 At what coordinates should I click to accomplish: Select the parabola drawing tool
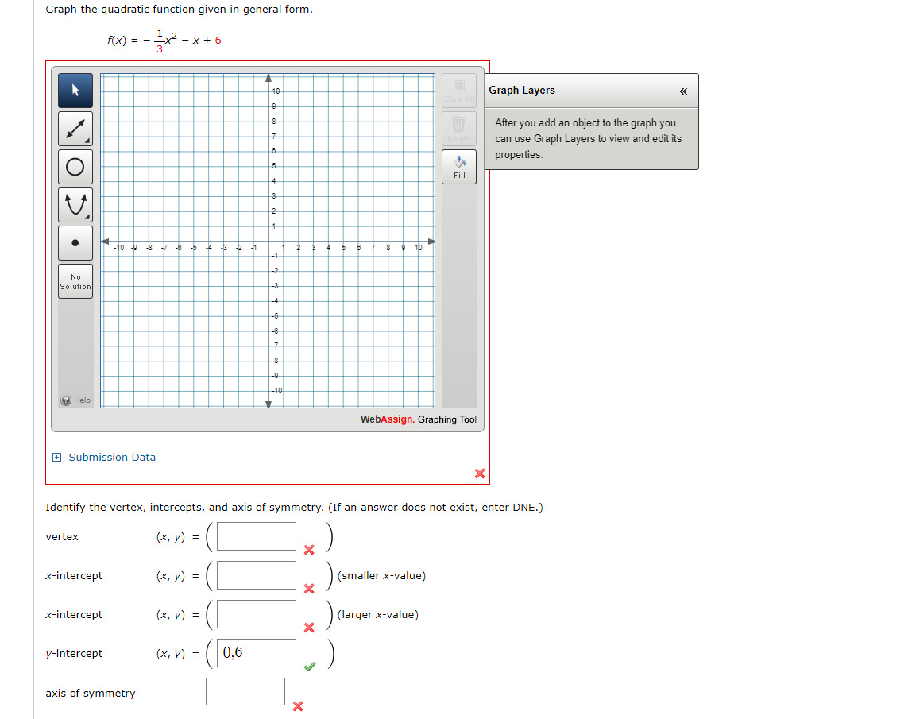point(75,204)
